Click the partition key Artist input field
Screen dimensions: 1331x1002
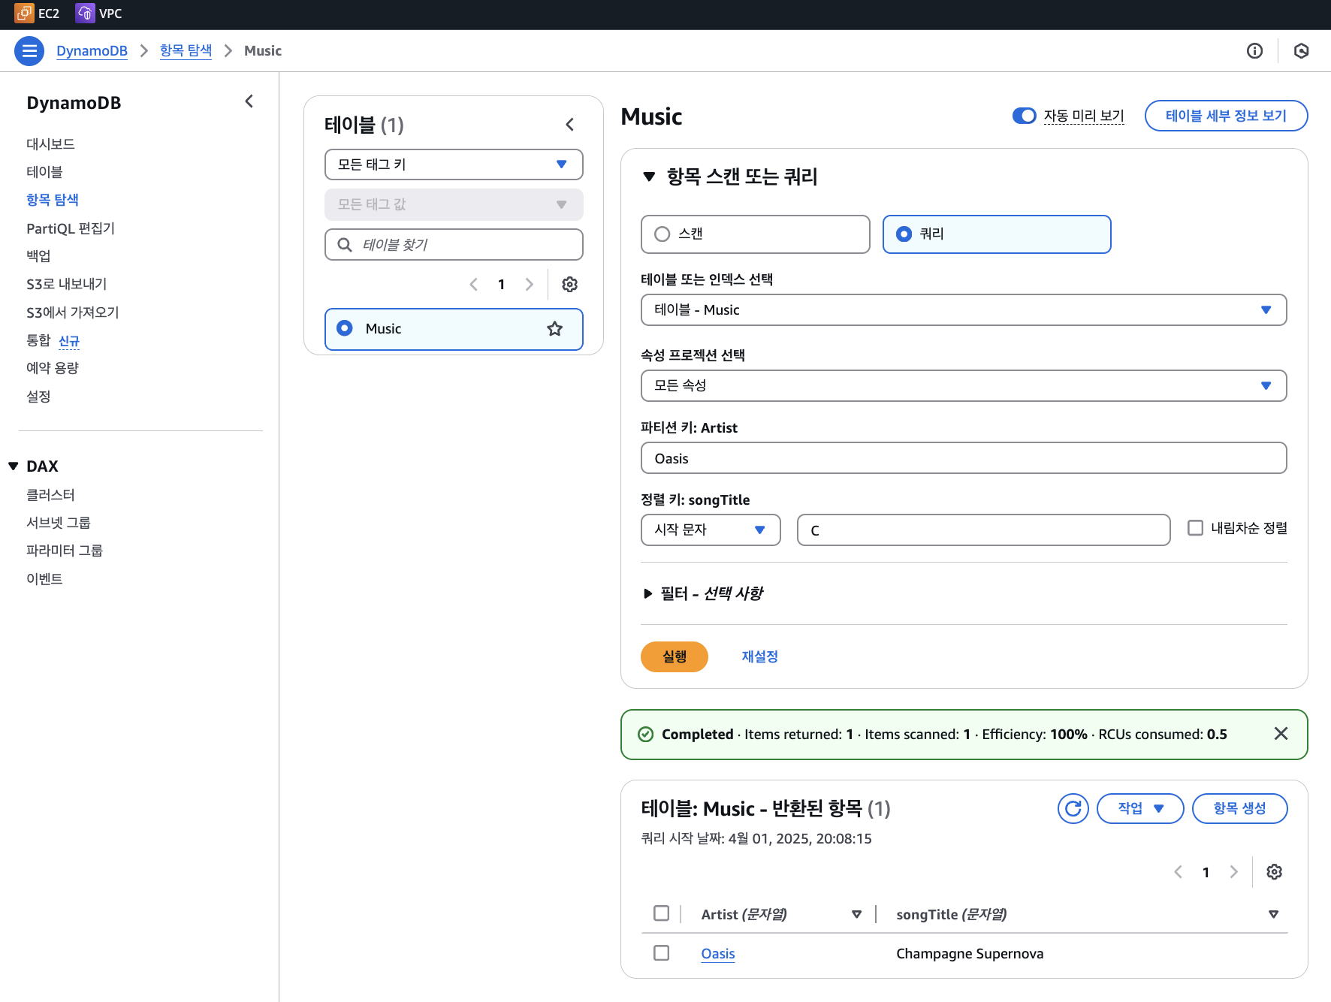[x=964, y=458]
